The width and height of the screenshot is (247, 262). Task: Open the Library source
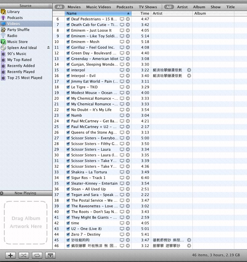pos(13,12)
